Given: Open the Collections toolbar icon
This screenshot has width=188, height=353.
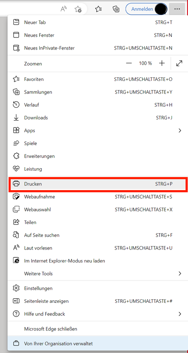Looking at the screenshot, I should (116, 9).
